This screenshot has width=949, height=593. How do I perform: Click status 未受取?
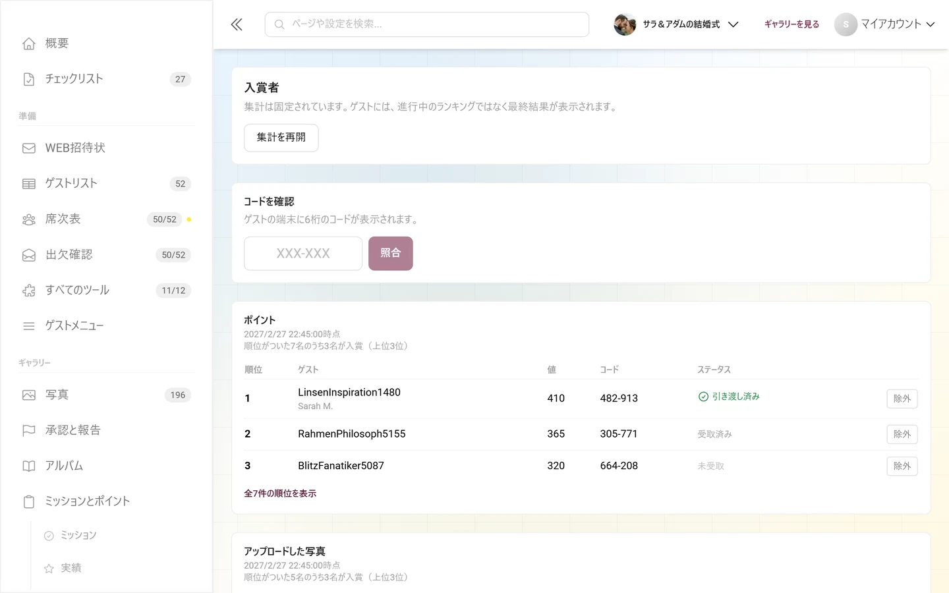711,466
